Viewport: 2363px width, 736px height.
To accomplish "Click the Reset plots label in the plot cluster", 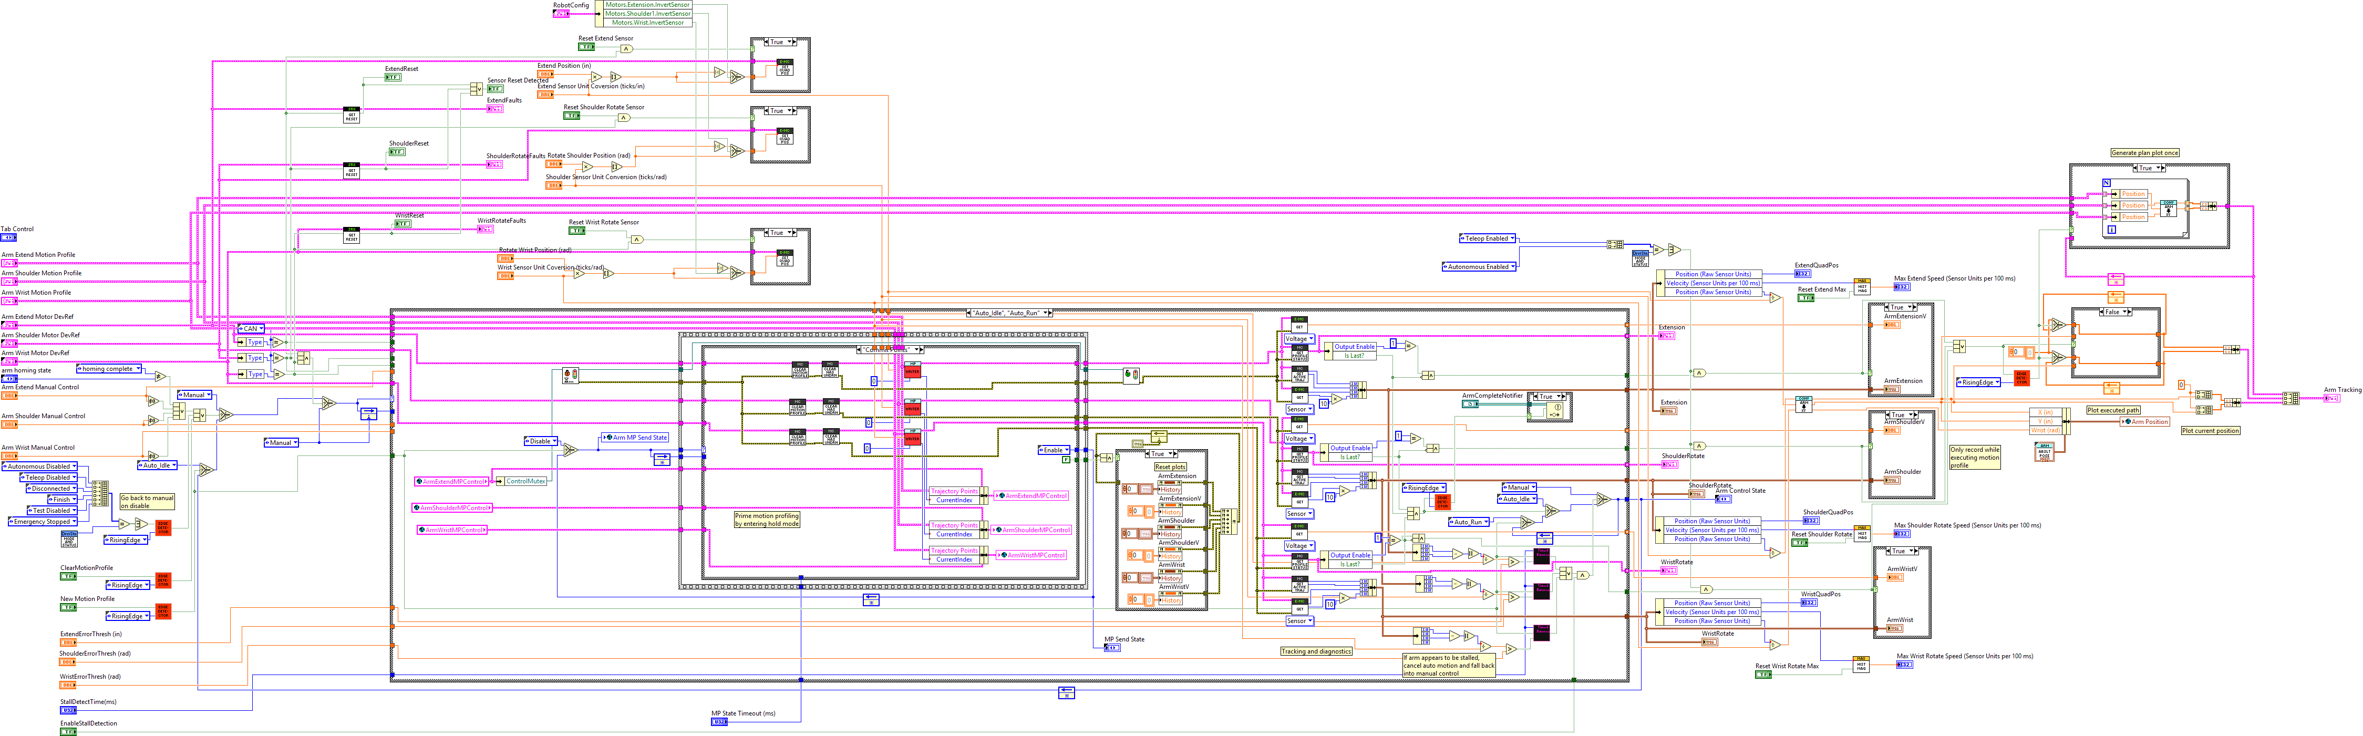I will [1171, 468].
